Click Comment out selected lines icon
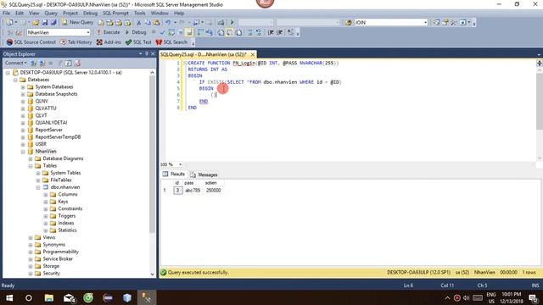Viewport: 543px width, 305px height. click(x=249, y=32)
